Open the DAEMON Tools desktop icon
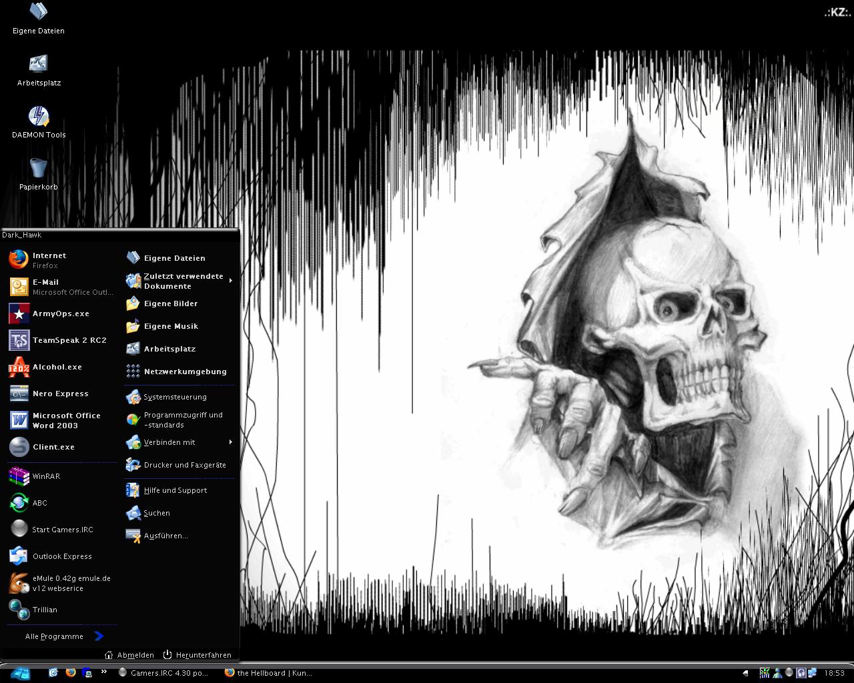 [x=39, y=121]
